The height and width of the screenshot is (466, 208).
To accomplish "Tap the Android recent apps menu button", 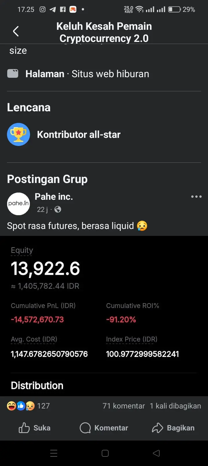I will 54,453.
